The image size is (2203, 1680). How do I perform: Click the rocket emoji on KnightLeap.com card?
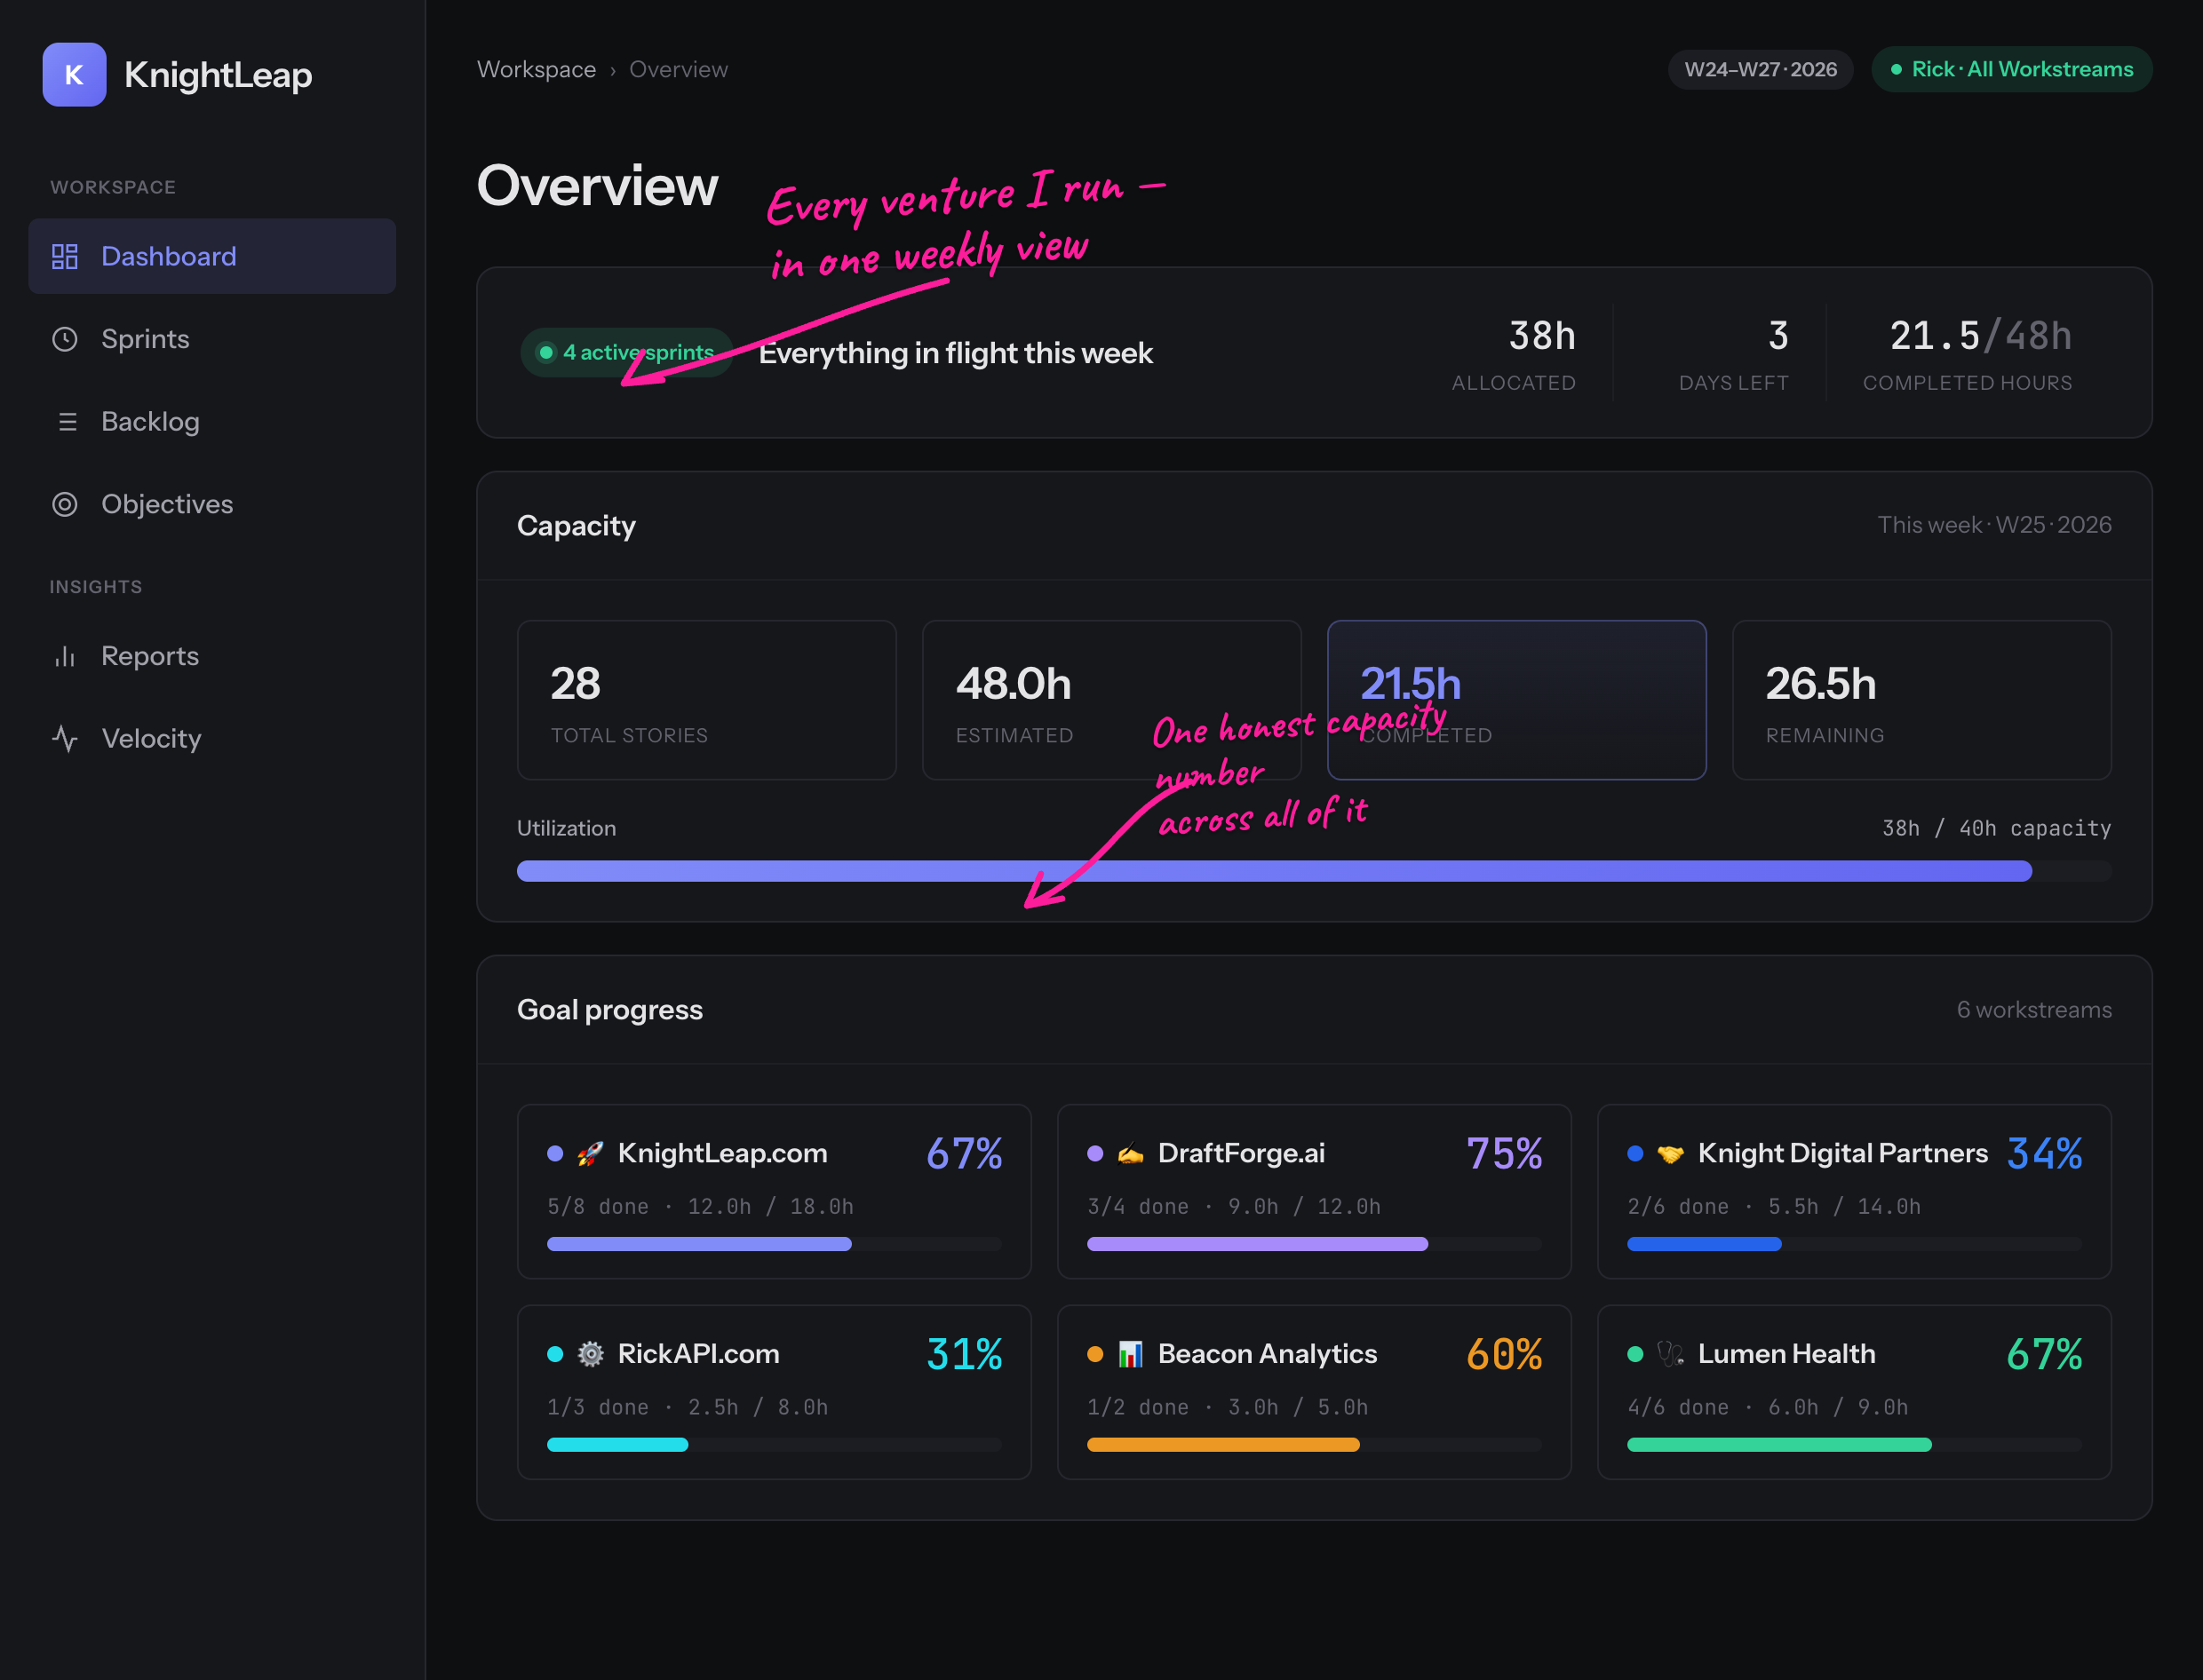click(x=590, y=1153)
